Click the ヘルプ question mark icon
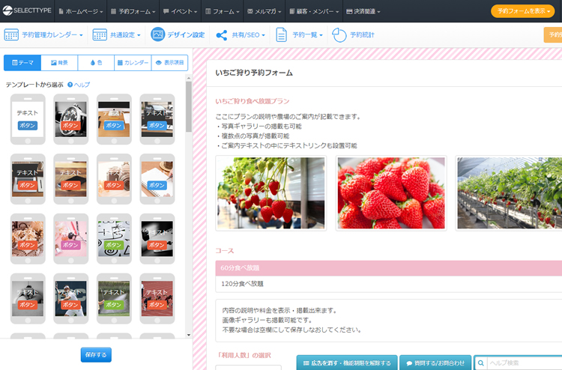 tap(70, 85)
